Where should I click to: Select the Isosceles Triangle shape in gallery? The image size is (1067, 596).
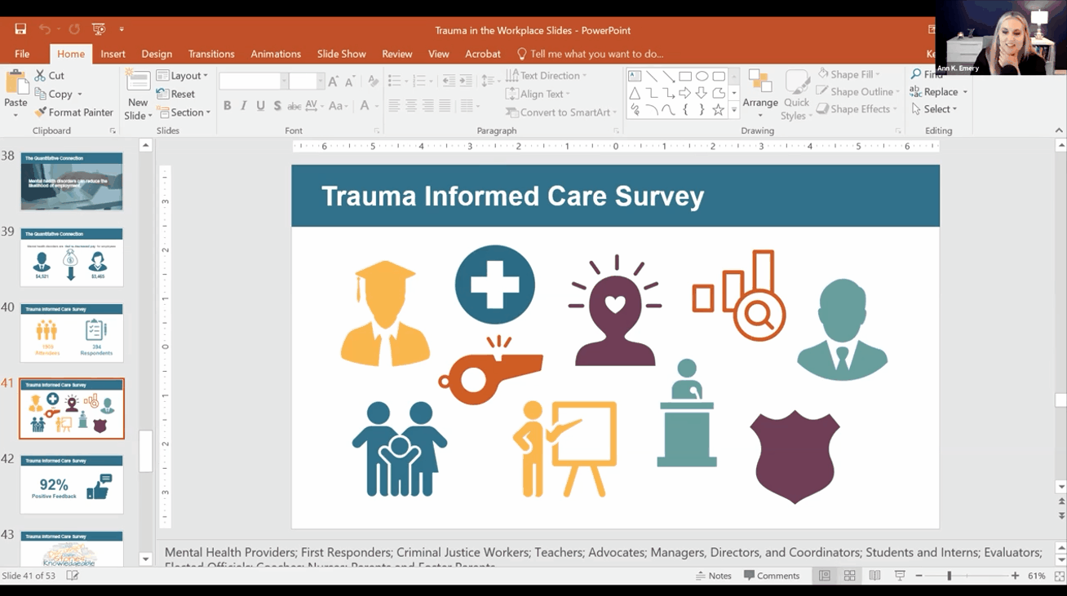click(635, 93)
